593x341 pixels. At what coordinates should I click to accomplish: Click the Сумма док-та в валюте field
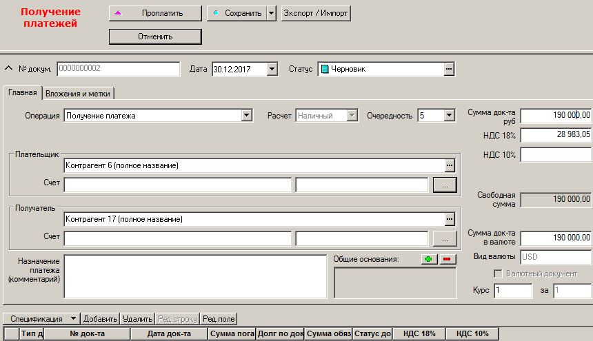[556, 238]
